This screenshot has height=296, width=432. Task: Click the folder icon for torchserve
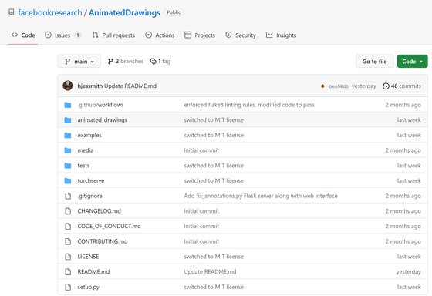coord(68,180)
